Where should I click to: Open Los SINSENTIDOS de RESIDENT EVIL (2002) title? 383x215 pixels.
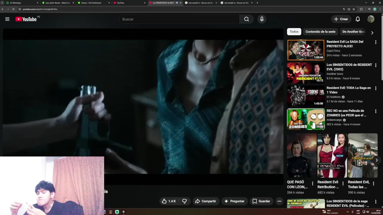tap(349, 67)
